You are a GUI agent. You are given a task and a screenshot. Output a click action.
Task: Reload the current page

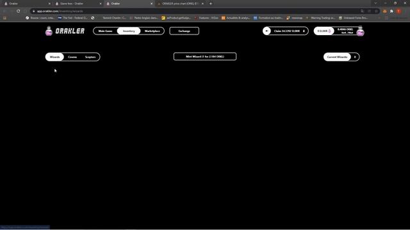18,11
